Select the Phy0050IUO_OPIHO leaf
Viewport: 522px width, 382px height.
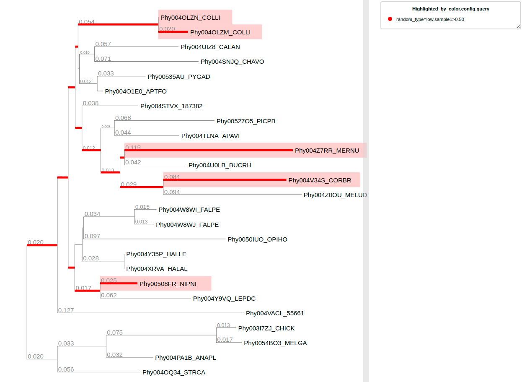point(258,239)
